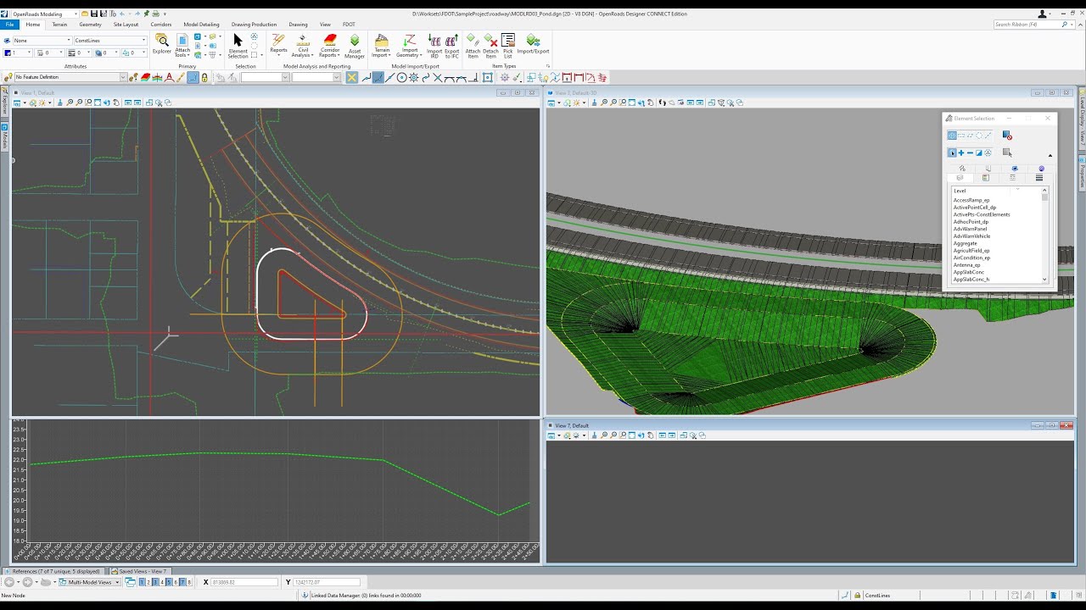Go to the Corridors ribbon tab
The height and width of the screenshot is (610, 1086).
coord(161,25)
